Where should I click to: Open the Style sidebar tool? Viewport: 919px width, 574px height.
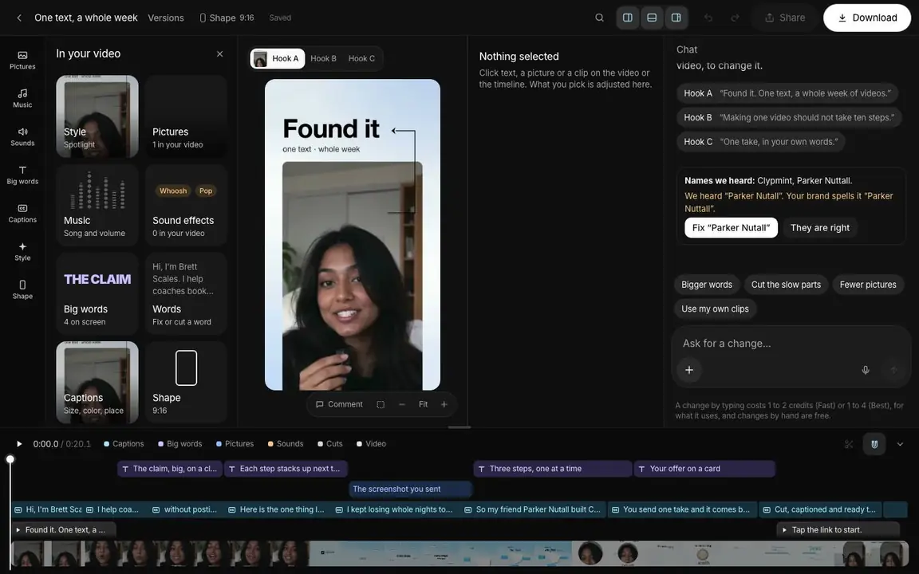pyautogui.click(x=22, y=251)
